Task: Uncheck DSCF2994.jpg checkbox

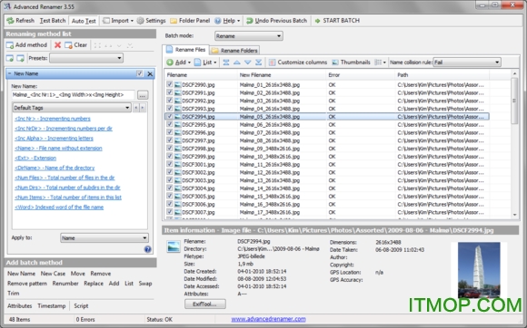Action: pyautogui.click(x=170, y=117)
